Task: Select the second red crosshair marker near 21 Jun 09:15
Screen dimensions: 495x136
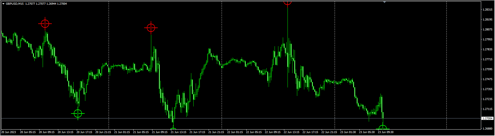Action: click(x=151, y=28)
